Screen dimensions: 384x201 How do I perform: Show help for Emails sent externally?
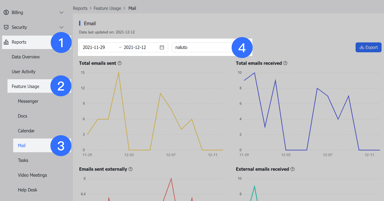click(x=130, y=169)
